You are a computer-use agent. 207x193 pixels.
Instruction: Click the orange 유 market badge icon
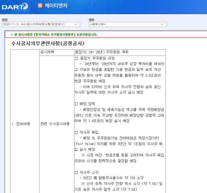(x=40, y=5)
